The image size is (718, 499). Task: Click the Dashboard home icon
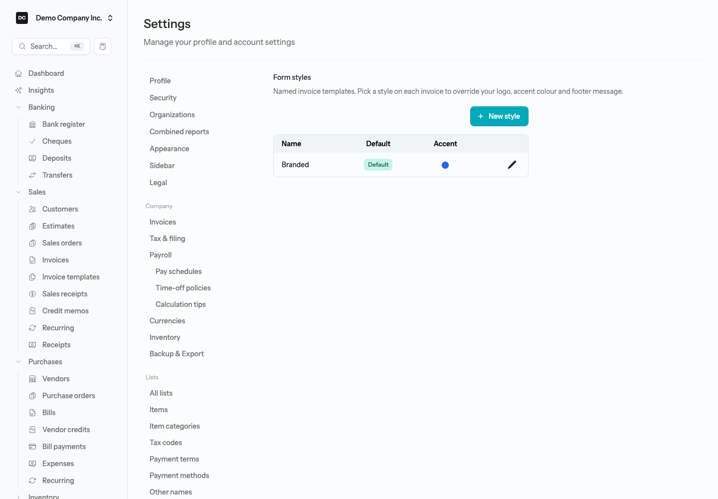(18, 73)
